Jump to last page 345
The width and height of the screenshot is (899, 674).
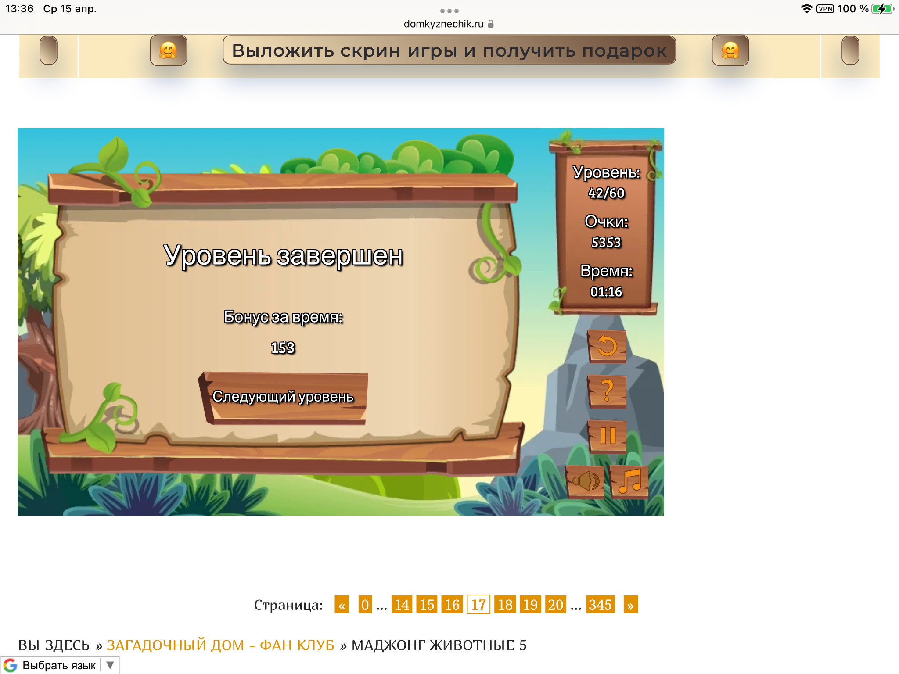coord(600,605)
